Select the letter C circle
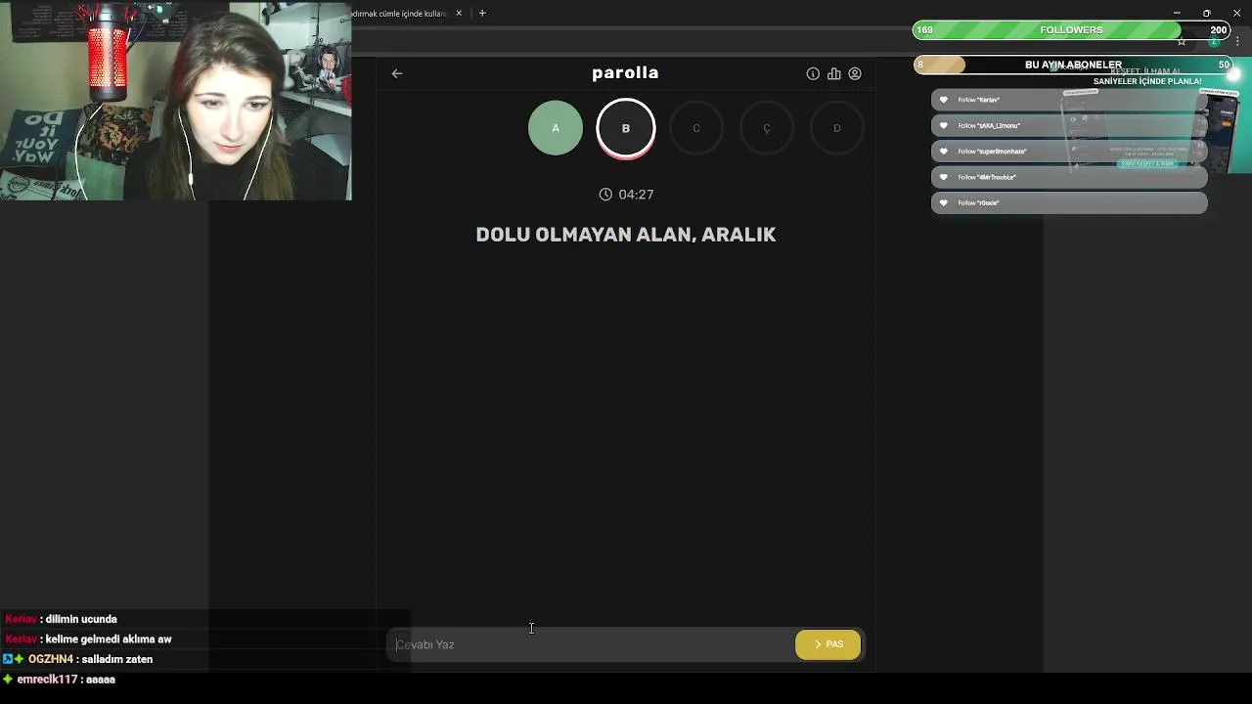Screen dimensions: 1252x704 pos(696,128)
